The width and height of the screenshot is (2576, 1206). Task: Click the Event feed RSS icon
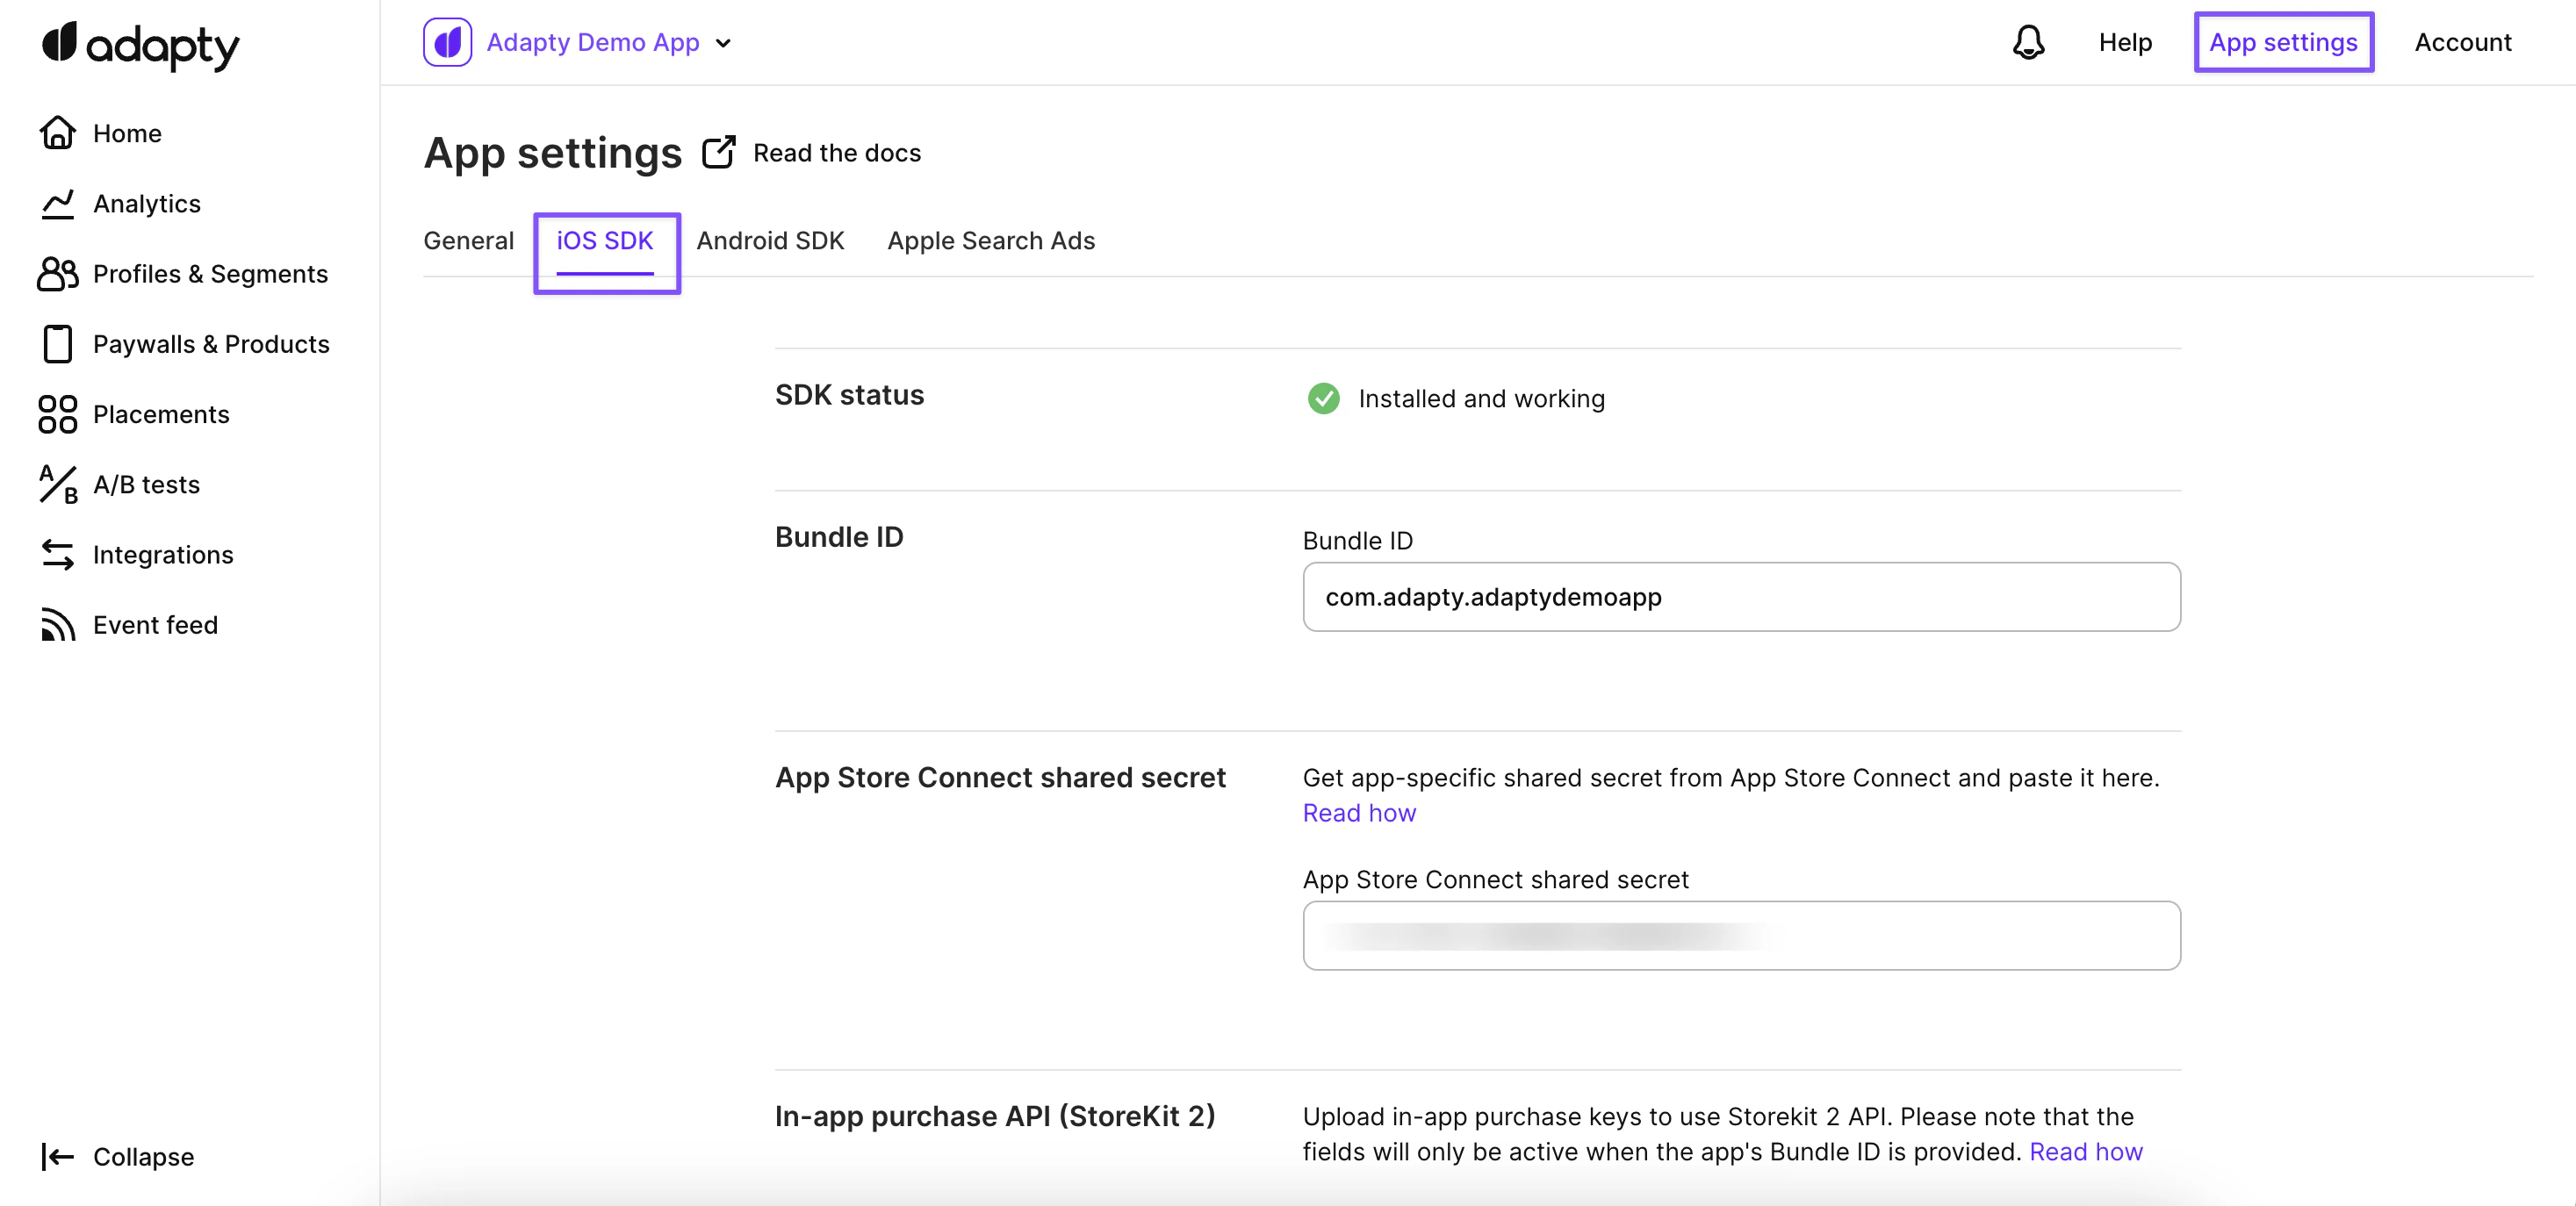[x=57, y=625]
